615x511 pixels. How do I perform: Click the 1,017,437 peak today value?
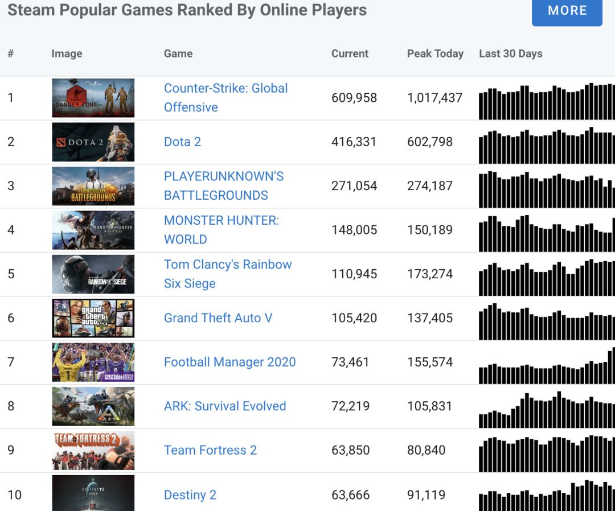pyautogui.click(x=435, y=97)
